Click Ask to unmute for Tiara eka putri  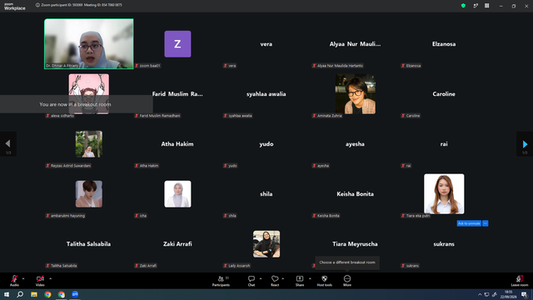point(469,223)
